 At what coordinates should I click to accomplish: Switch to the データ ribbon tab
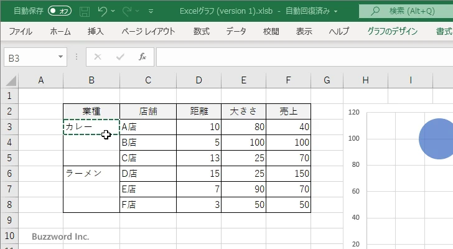point(236,31)
